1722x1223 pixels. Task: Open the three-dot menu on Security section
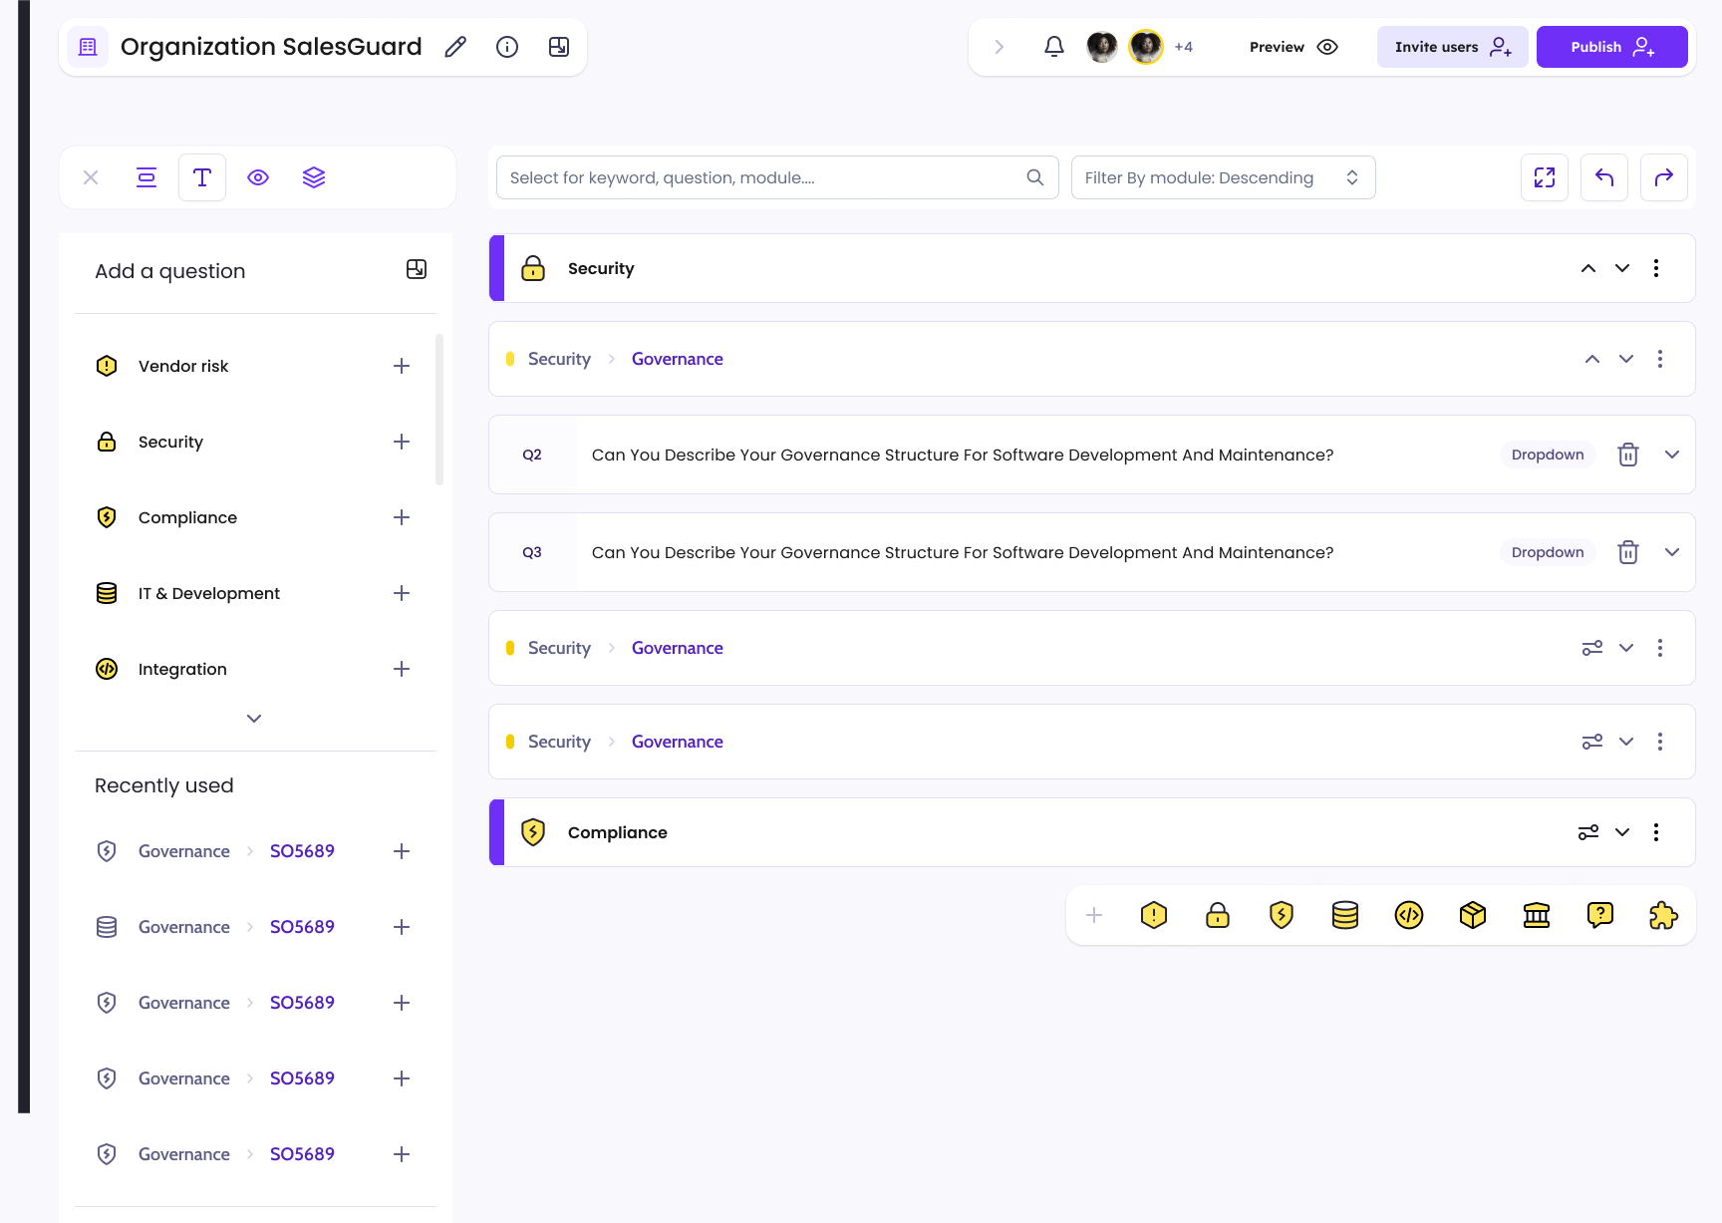tap(1655, 268)
